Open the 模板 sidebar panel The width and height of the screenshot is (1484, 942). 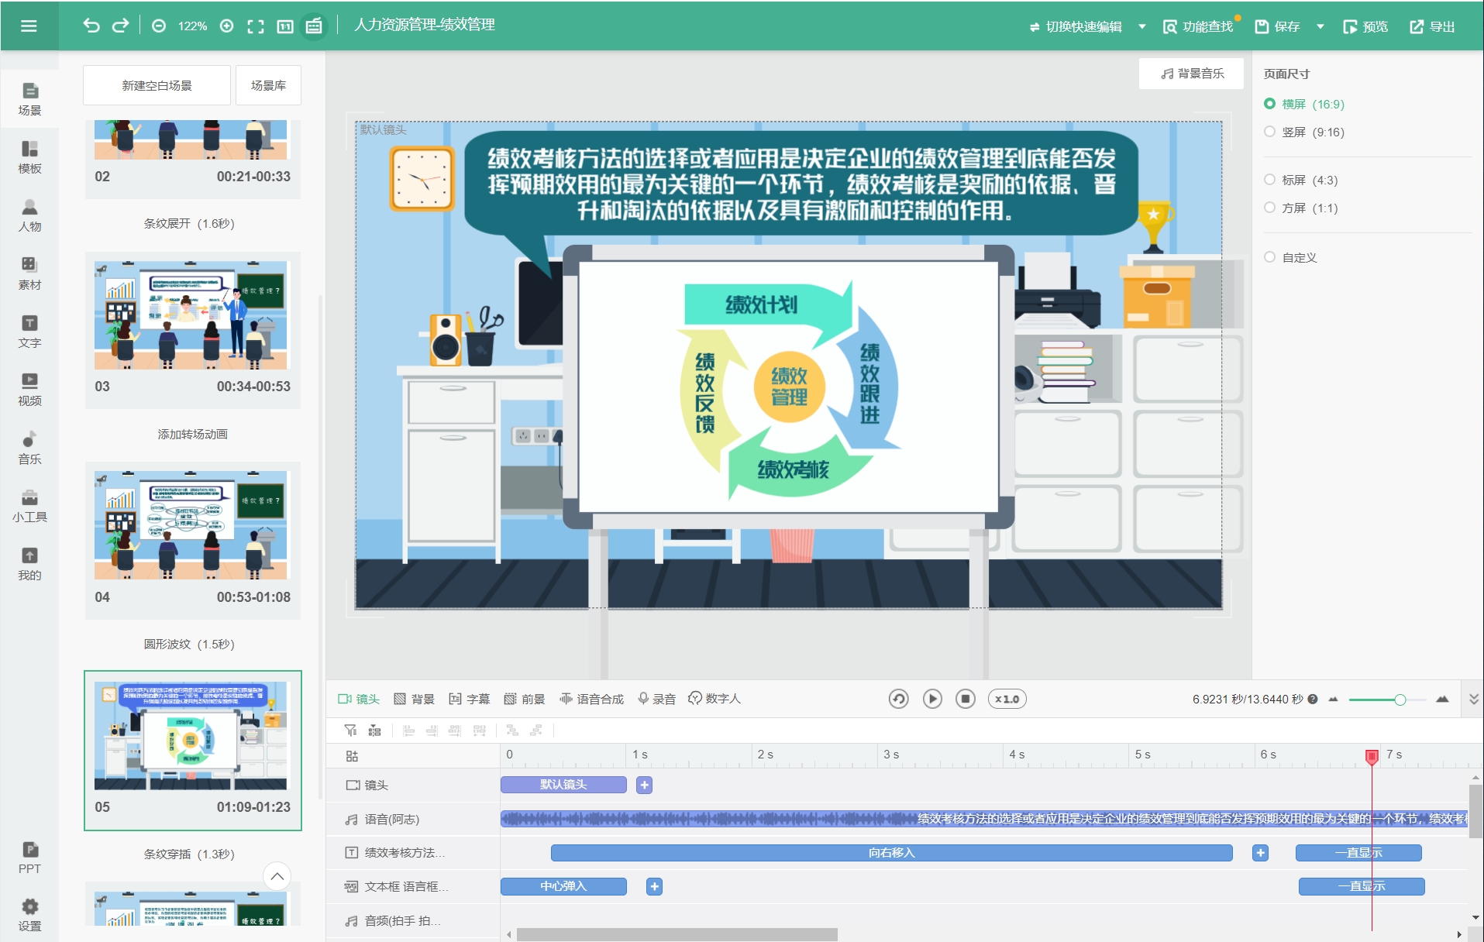pyautogui.click(x=29, y=157)
